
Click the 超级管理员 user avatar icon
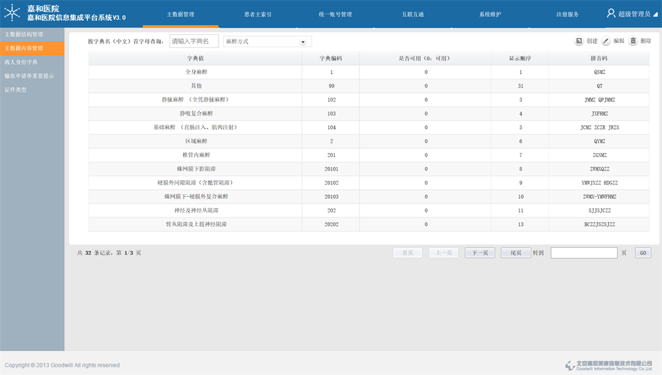[611, 14]
